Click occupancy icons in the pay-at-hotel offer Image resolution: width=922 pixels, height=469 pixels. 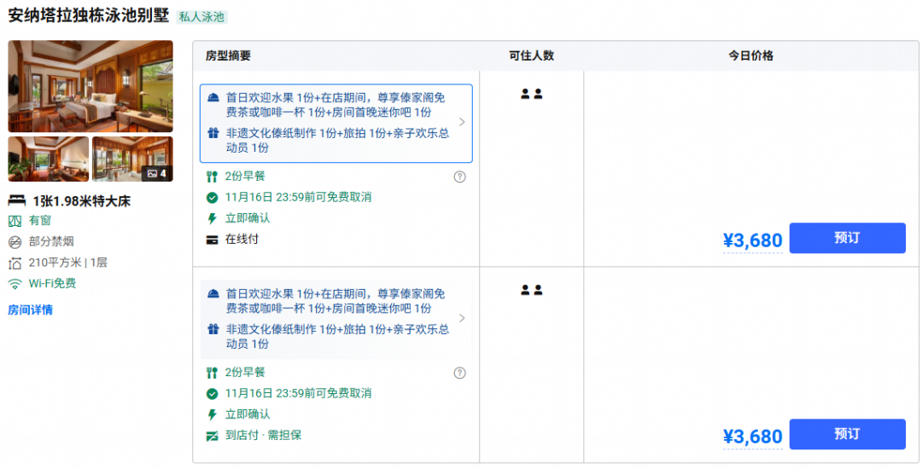click(532, 290)
